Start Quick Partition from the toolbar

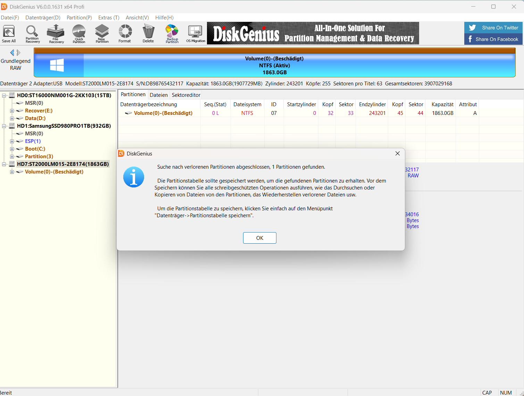[x=79, y=34]
